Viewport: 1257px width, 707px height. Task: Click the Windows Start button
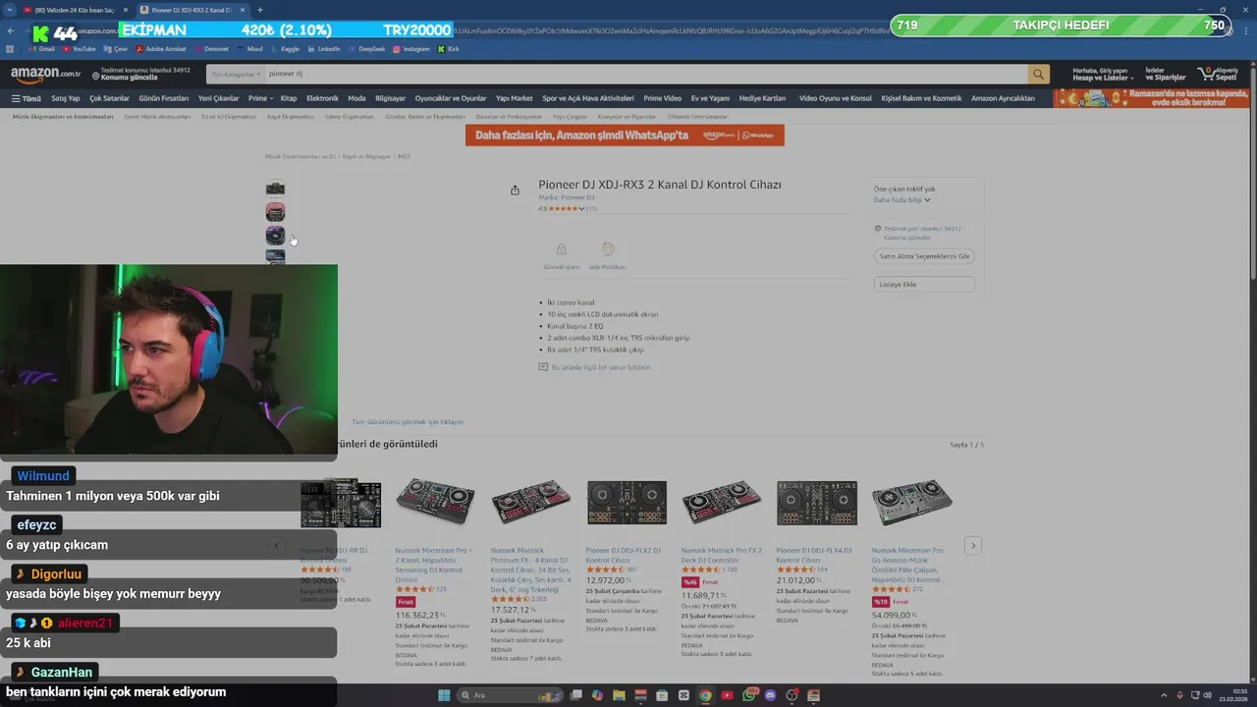(444, 695)
